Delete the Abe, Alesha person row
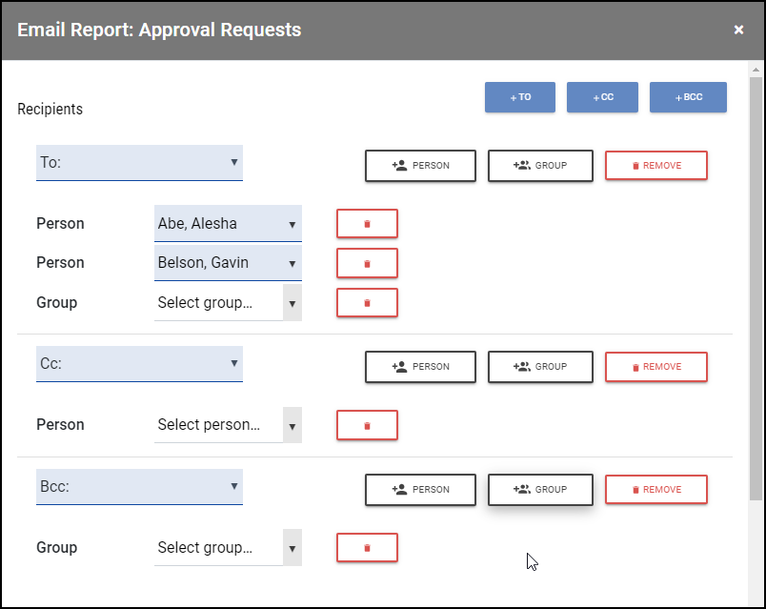This screenshot has height=609, width=766. 367,224
